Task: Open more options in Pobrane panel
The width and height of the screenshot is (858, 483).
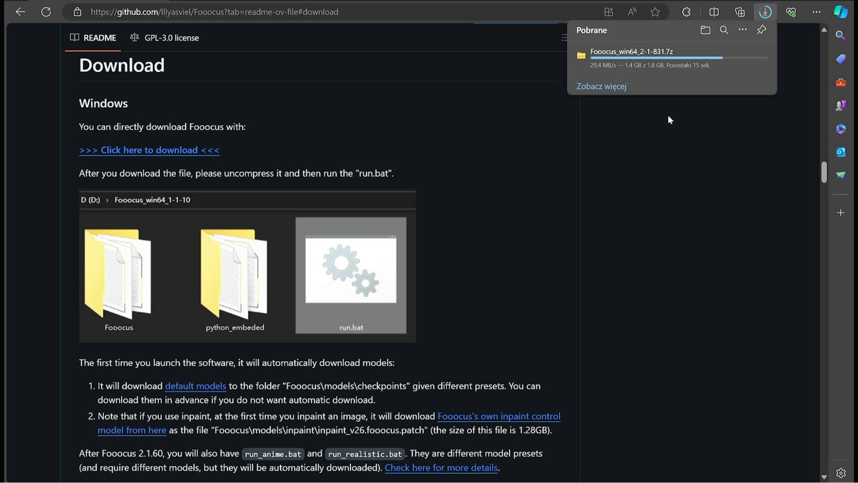Action: 743,30
